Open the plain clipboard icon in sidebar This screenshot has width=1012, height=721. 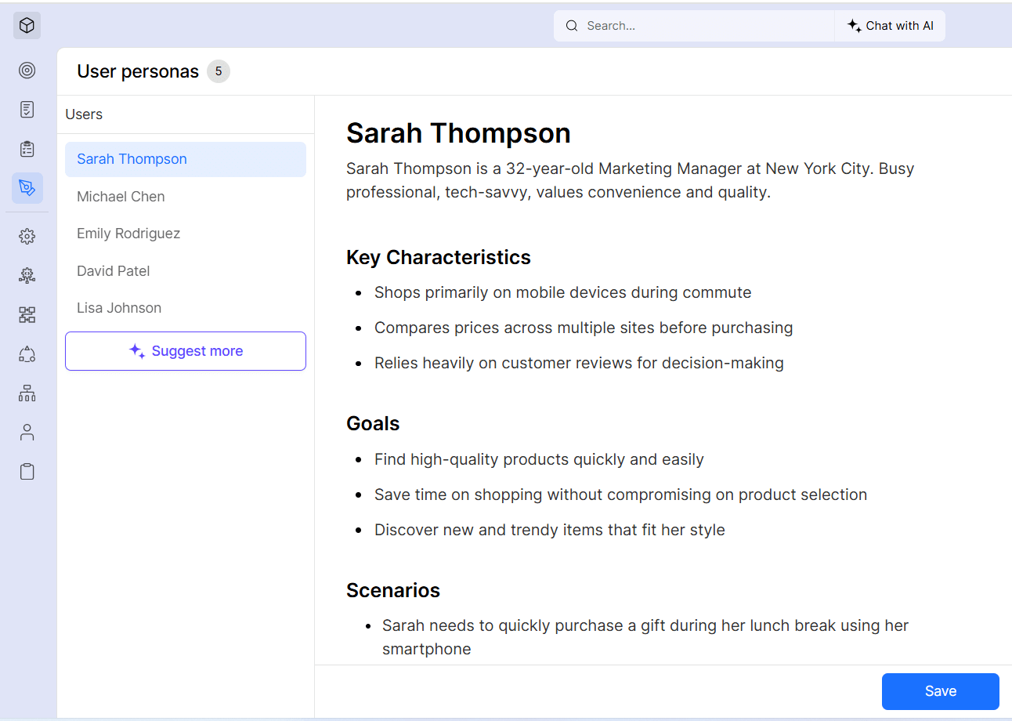pyautogui.click(x=27, y=471)
